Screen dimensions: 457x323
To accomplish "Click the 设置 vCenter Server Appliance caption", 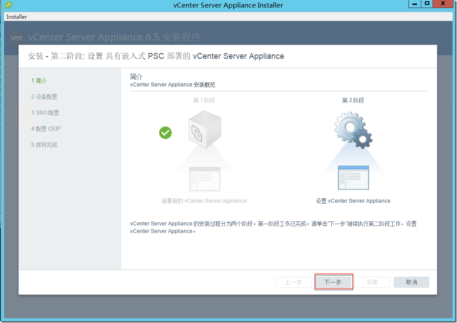I will click(x=353, y=200).
